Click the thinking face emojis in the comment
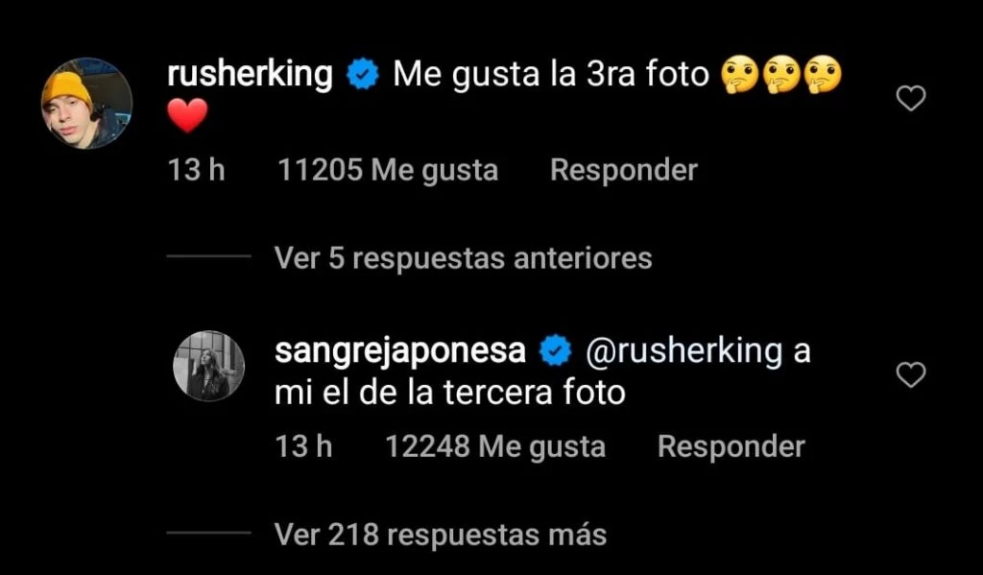This screenshot has height=575, width=983. click(x=781, y=75)
